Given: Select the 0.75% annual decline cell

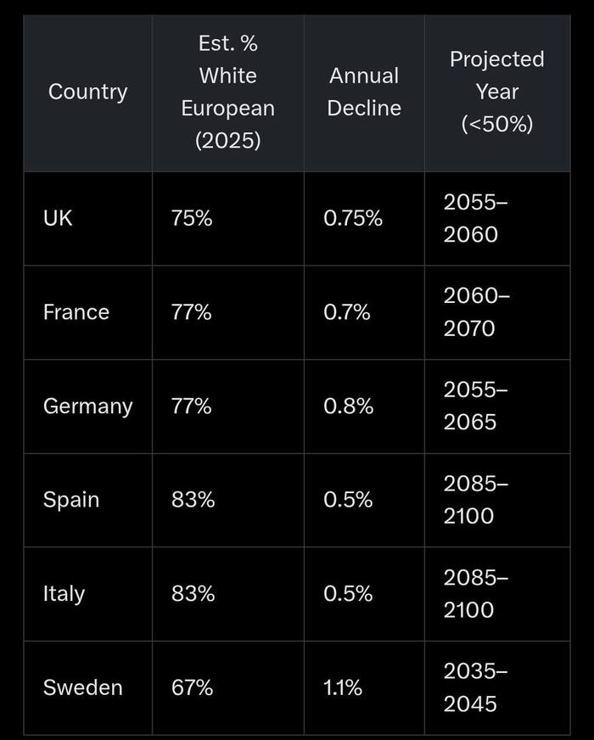Looking at the screenshot, I should click(x=353, y=218).
